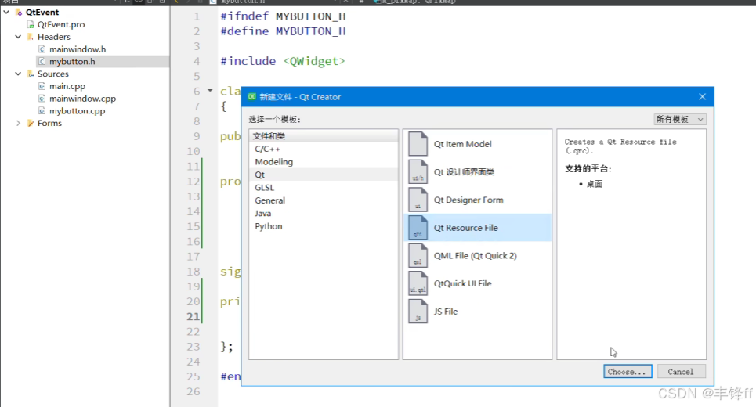Click the QtQuick UI File icon

[418, 283]
